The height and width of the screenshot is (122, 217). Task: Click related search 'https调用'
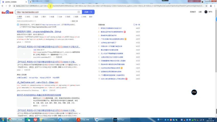56,78
